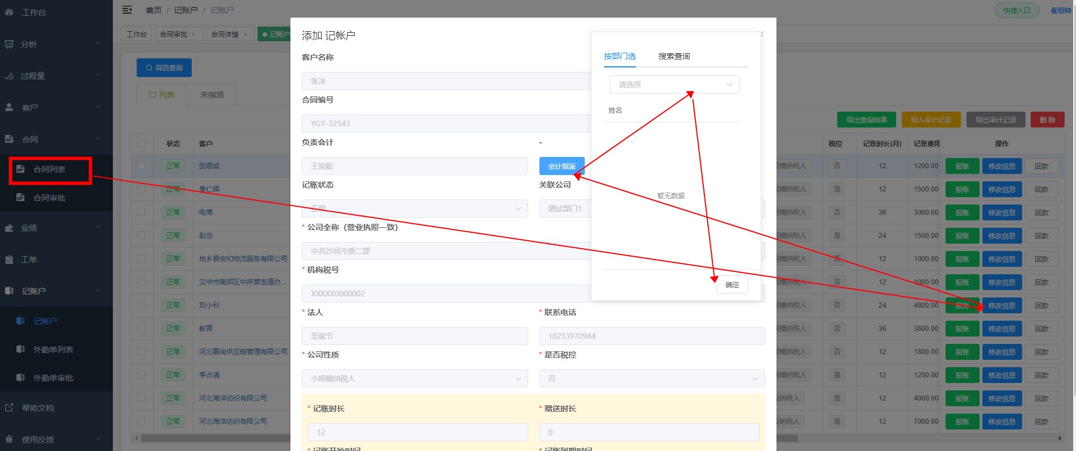The height and width of the screenshot is (451, 1076).
Task: Click the 过程量 chart icon in sidebar
Action: pos(9,75)
